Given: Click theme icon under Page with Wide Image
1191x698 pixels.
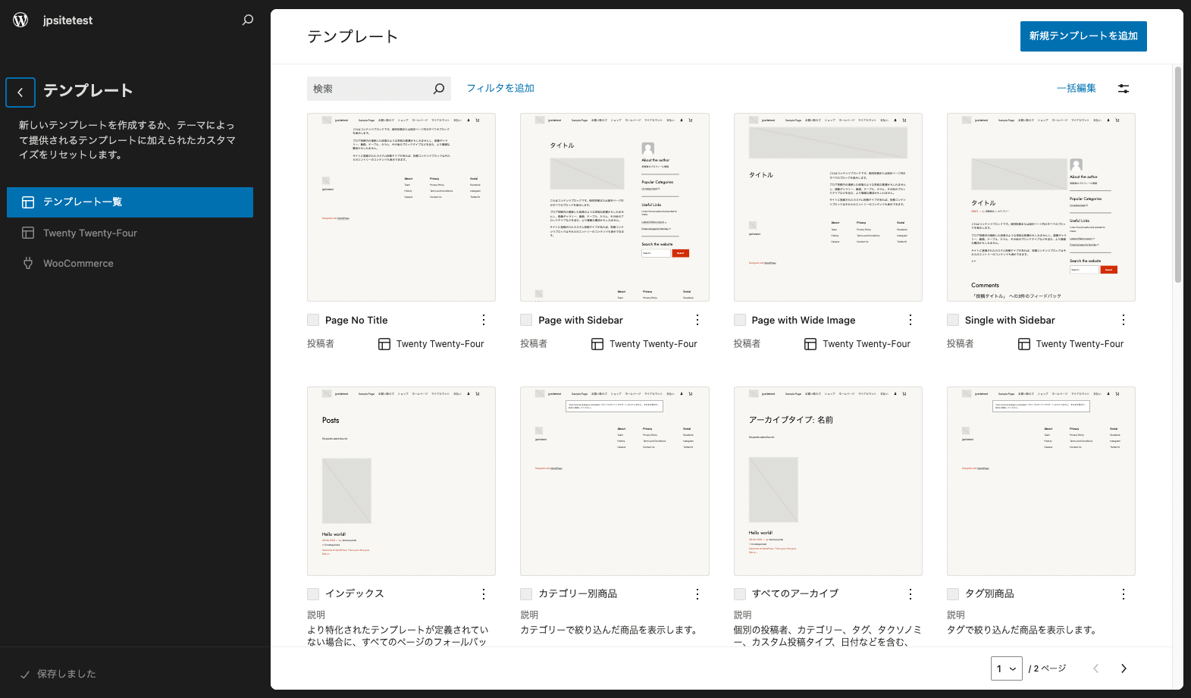Looking at the screenshot, I should (x=810, y=344).
